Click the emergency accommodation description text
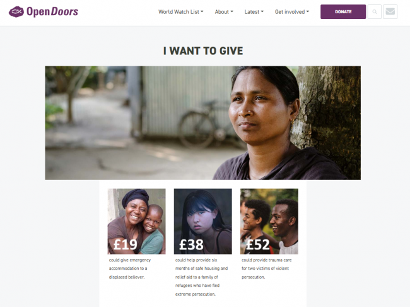 point(130,268)
